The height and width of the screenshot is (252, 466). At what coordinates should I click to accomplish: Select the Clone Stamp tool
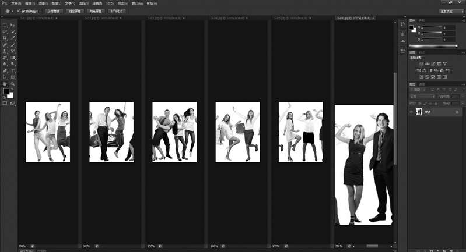click(x=5, y=51)
